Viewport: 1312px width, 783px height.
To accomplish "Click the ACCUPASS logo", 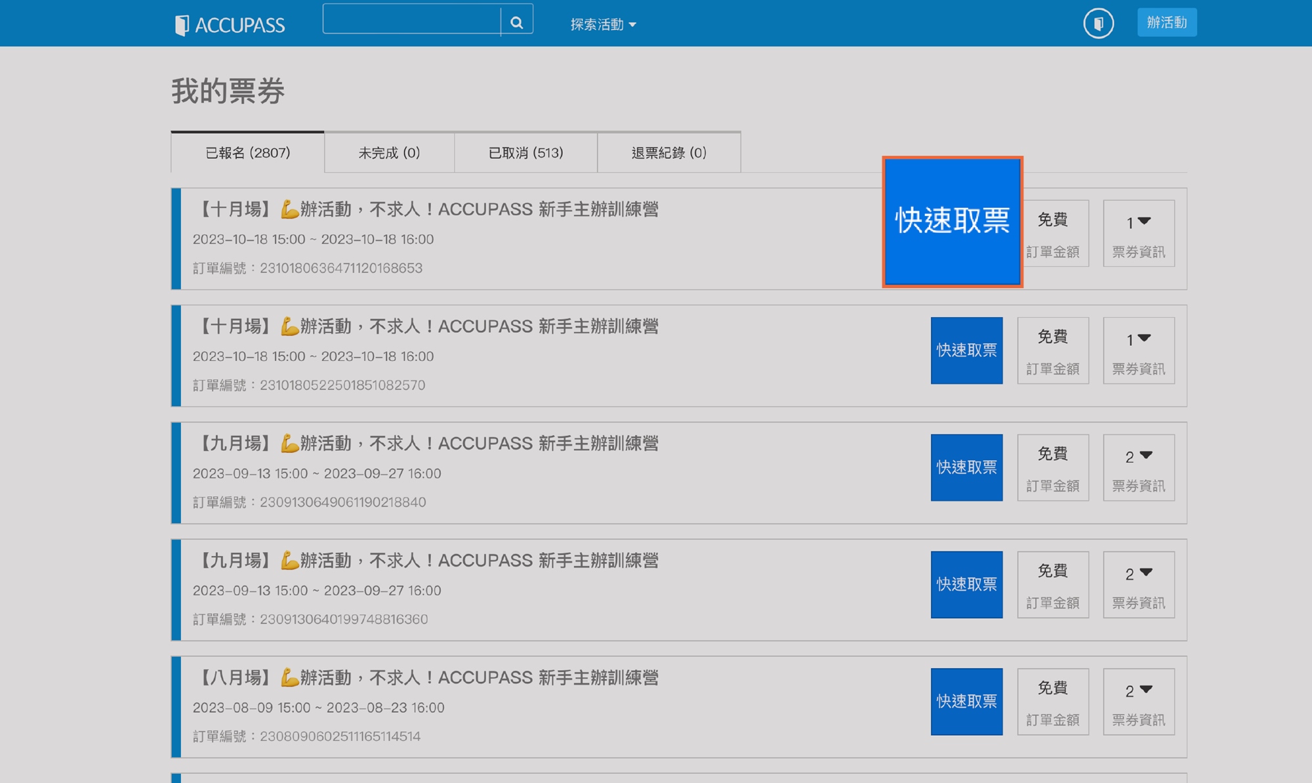I will pos(230,25).
